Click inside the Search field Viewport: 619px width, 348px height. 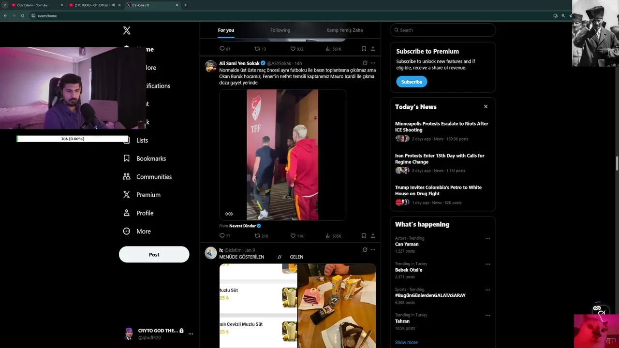443,30
